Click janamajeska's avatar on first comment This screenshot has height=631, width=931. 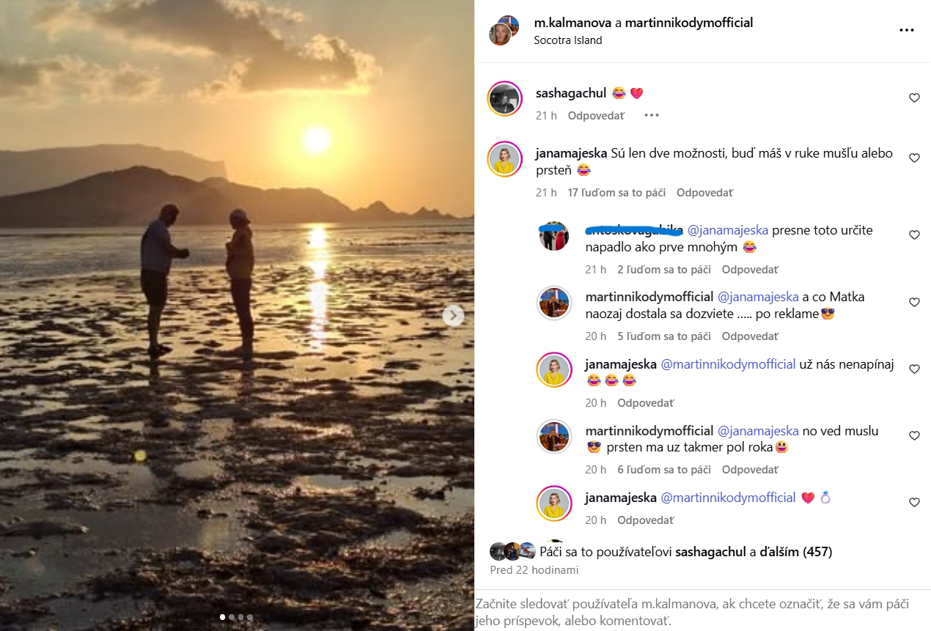tap(504, 159)
